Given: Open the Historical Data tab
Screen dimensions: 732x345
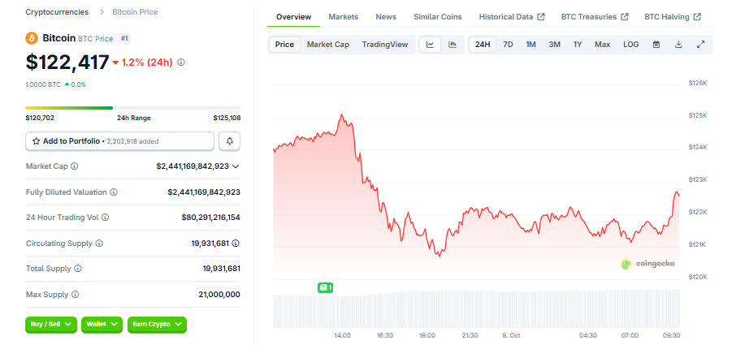Looking at the screenshot, I should tap(511, 17).
